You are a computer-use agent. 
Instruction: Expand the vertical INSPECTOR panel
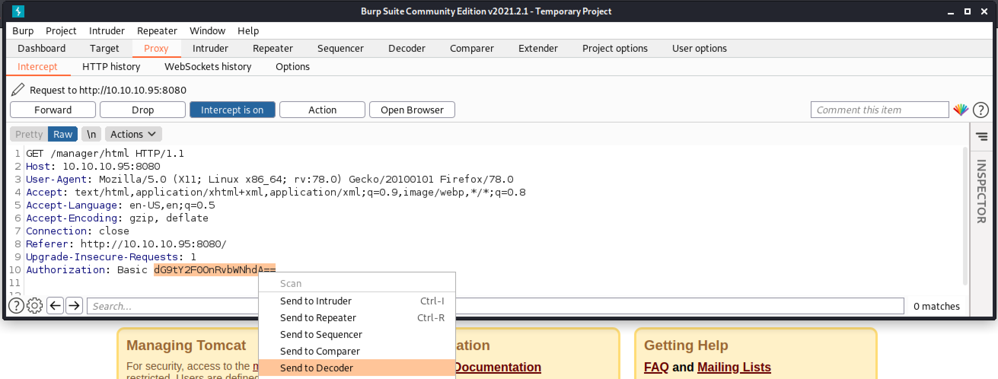tap(981, 191)
